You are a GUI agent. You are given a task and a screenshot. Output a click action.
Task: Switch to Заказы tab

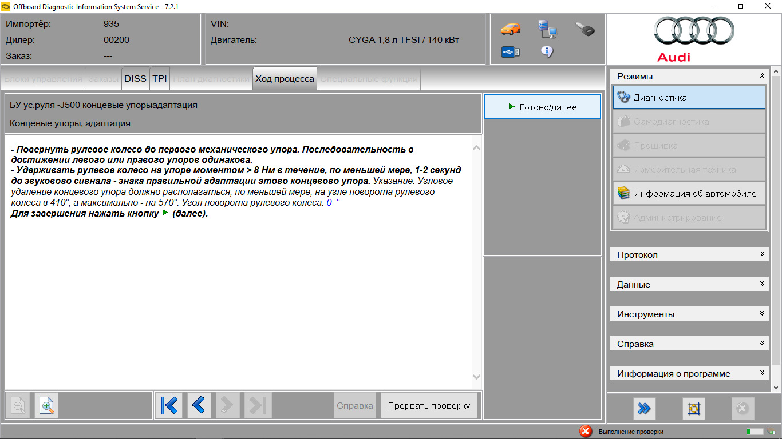(103, 79)
